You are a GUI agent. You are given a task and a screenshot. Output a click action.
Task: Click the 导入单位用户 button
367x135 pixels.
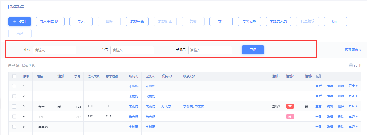coord(50,22)
